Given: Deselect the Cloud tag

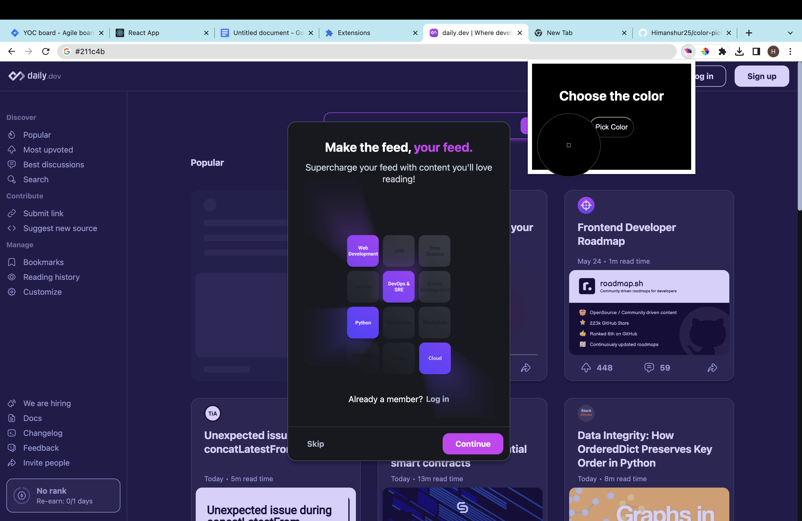Looking at the screenshot, I should (x=434, y=358).
